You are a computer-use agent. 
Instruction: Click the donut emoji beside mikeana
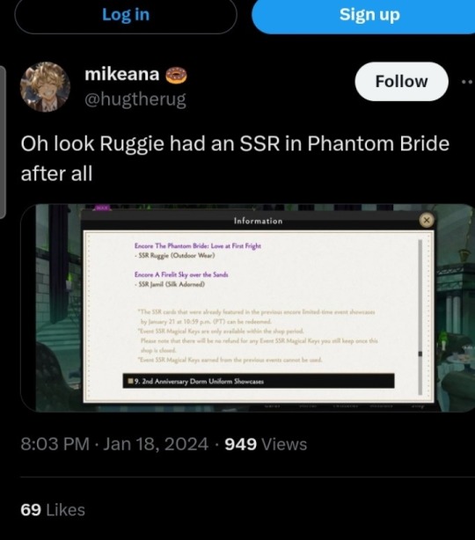176,76
